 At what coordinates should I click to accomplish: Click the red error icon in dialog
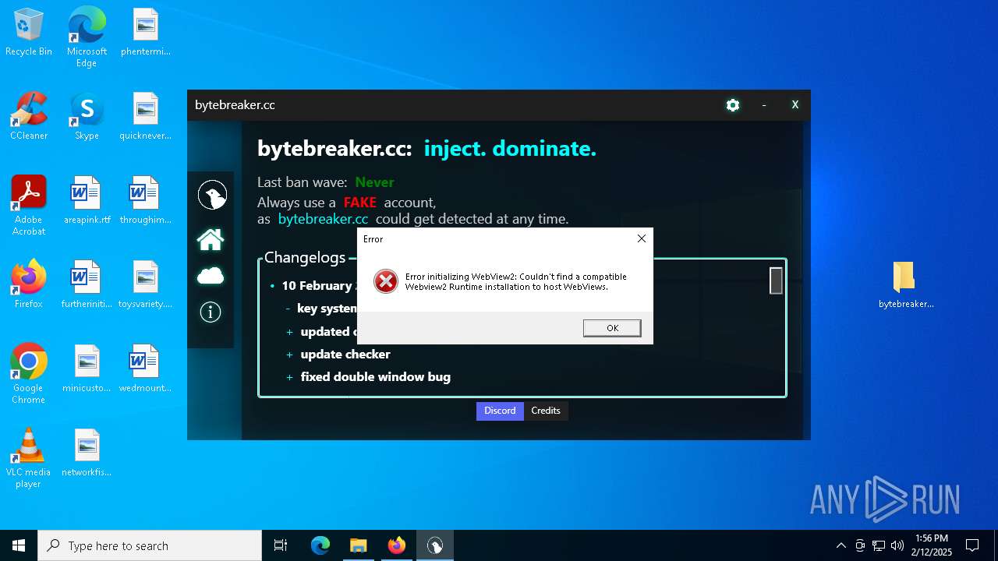tap(386, 281)
